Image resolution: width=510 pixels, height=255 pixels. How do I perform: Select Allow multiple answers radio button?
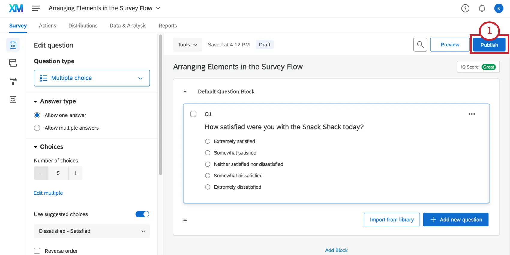[37, 128]
